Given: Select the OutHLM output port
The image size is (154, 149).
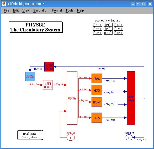Looking at the screenshot, I should (129, 137).
